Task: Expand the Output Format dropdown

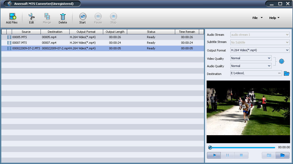Action: click(x=287, y=50)
